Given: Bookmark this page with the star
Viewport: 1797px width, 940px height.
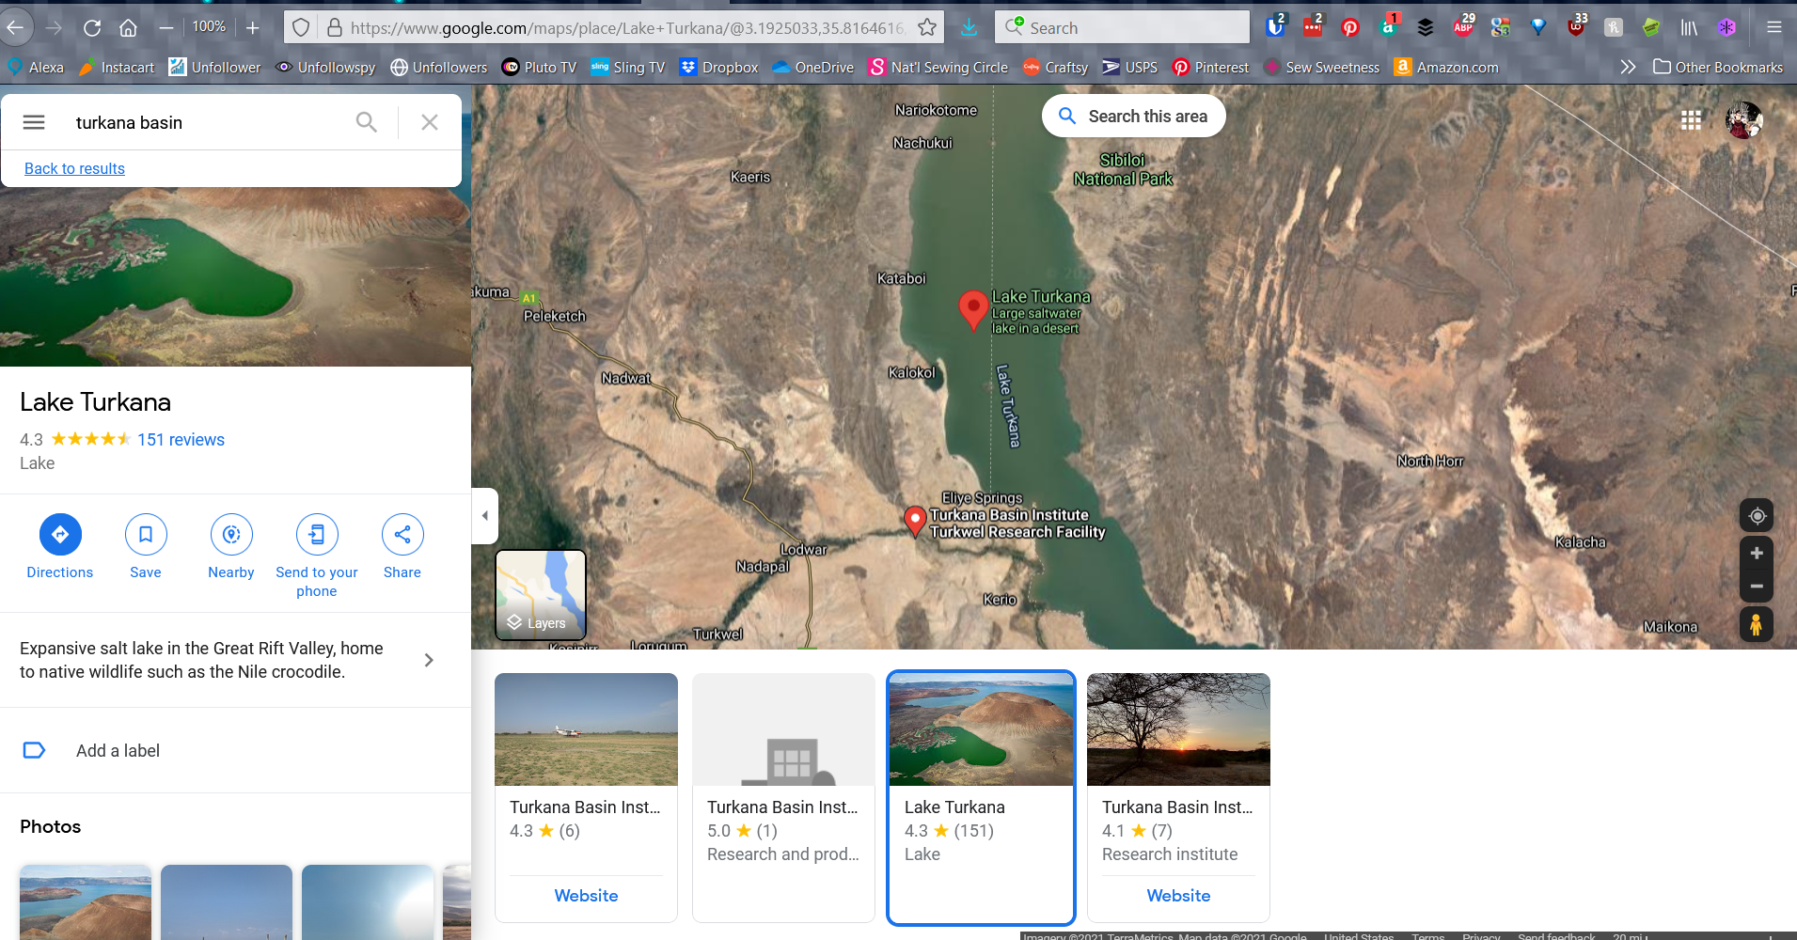Looking at the screenshot, I should coord(927,27).
